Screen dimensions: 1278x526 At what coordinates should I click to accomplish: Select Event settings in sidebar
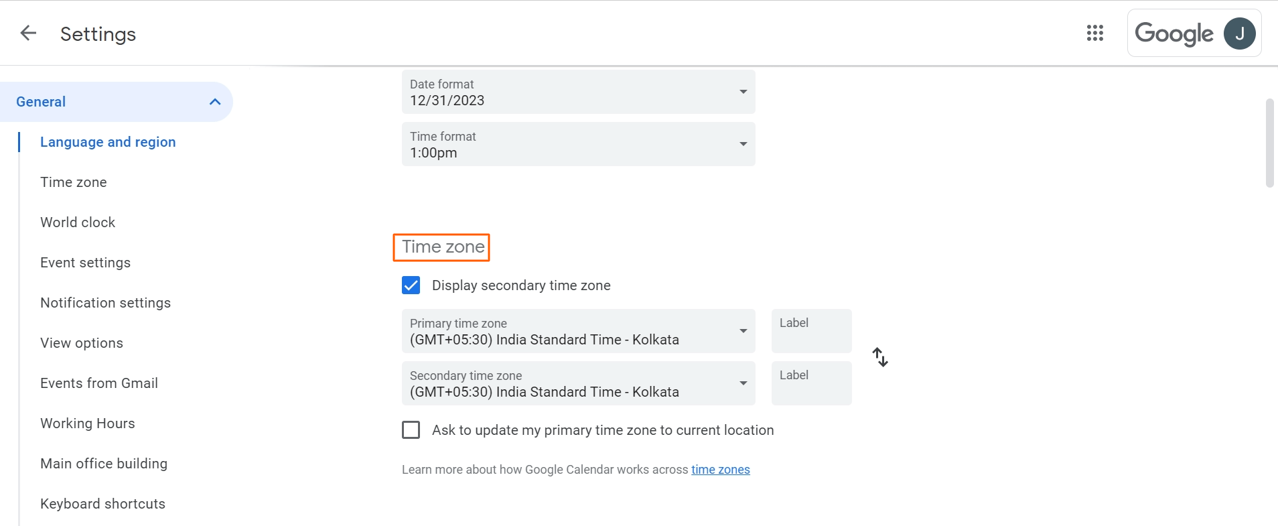click(85, 263)
